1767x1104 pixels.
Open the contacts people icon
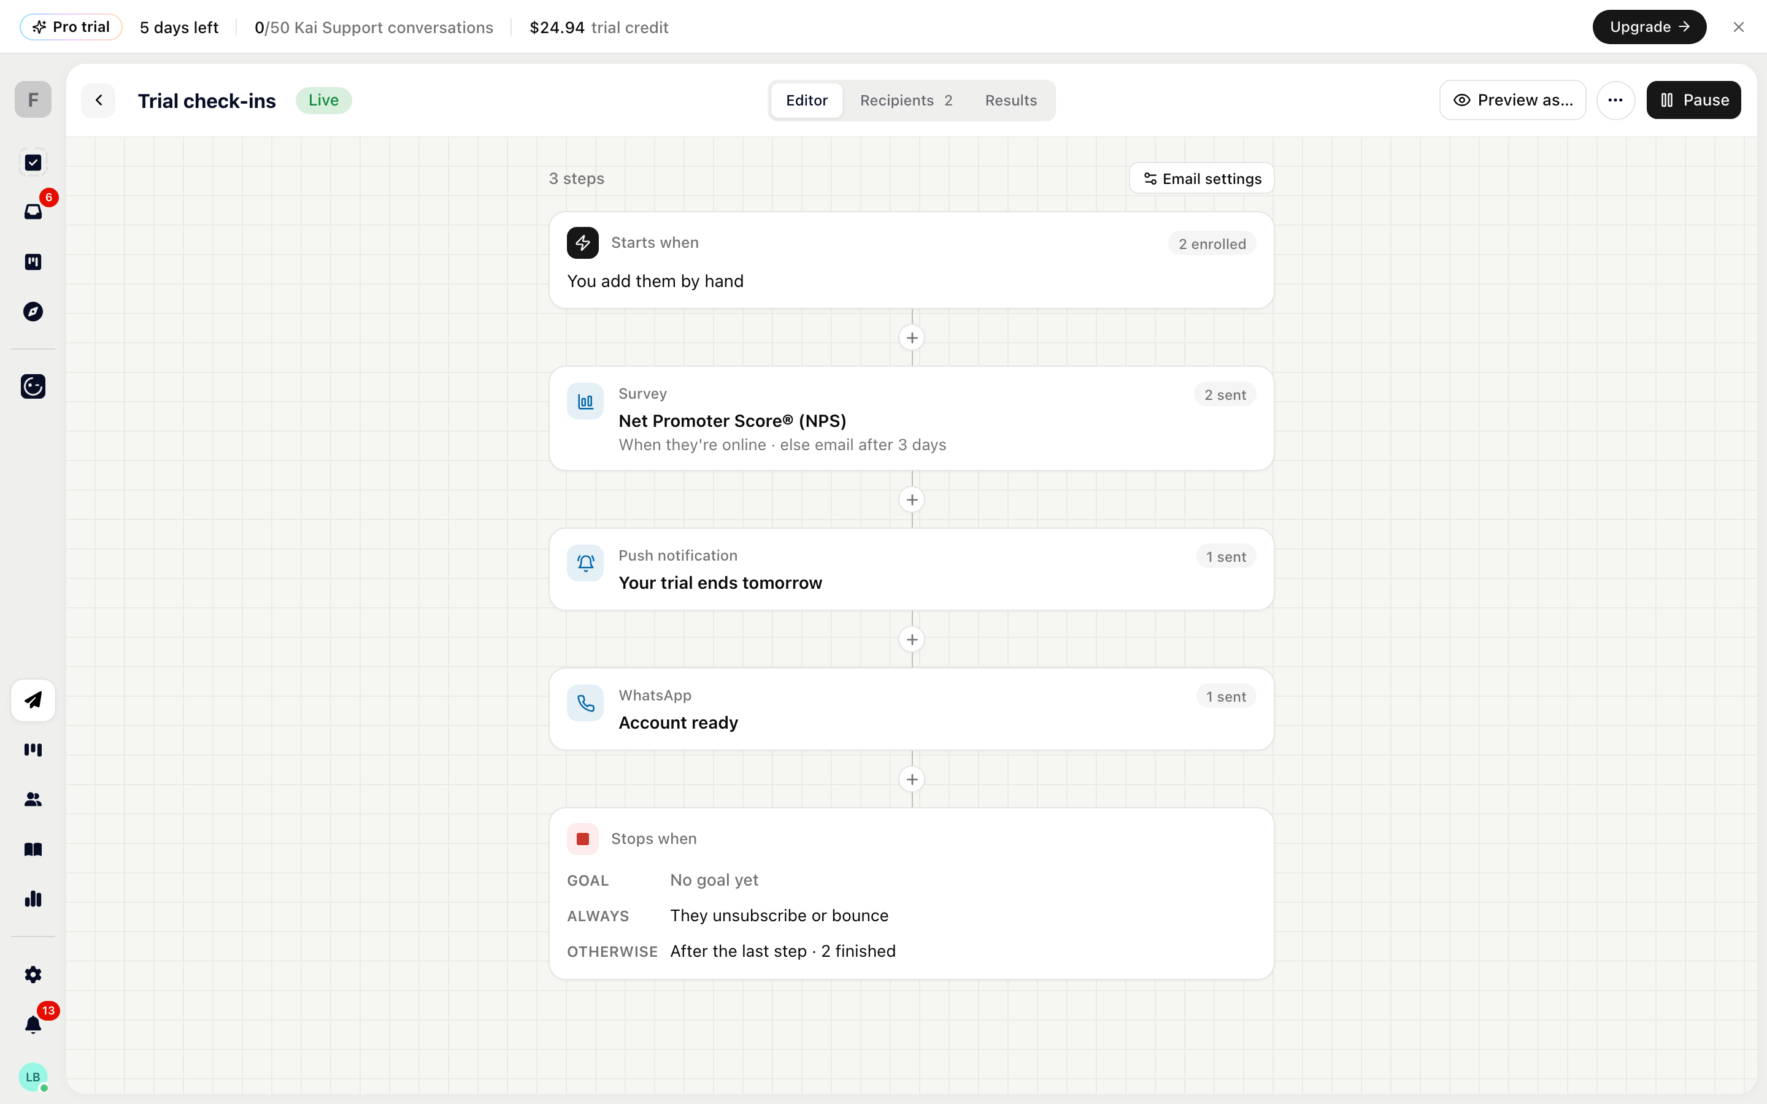tap(33, 800)
